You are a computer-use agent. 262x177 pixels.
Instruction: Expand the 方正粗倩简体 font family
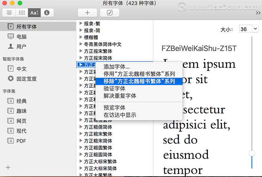(81, 127)
